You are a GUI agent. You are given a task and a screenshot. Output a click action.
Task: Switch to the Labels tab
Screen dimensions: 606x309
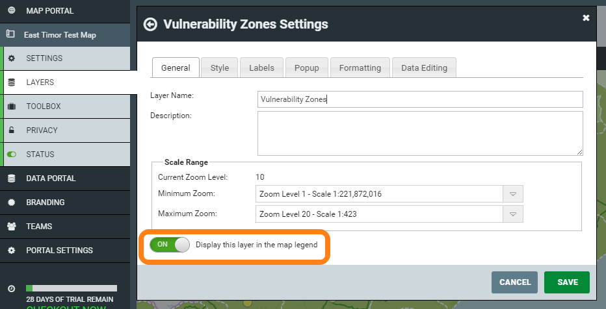tap(261, 68)
